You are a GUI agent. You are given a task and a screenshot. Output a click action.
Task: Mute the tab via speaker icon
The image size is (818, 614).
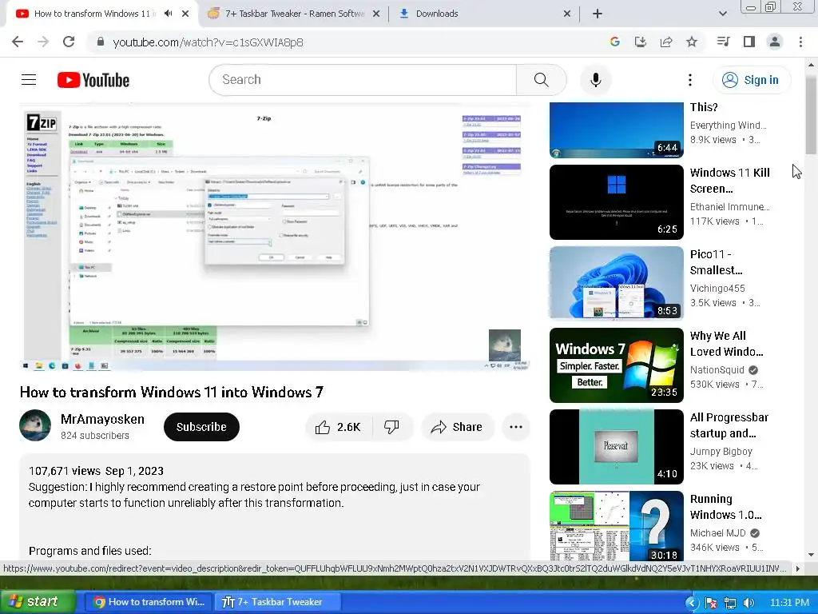point(168,14)
